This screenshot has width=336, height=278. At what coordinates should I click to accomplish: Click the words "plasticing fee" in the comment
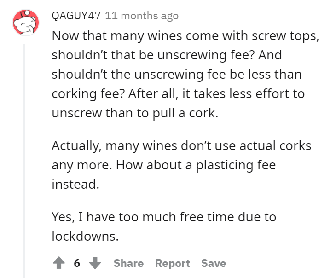(236, 165)
